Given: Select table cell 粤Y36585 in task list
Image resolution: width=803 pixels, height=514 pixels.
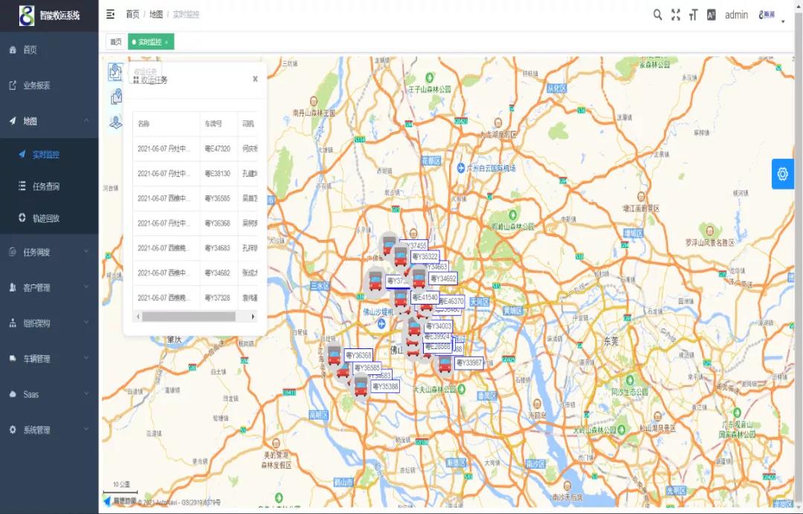Looking at the screenshot, I should coord(218,198).
